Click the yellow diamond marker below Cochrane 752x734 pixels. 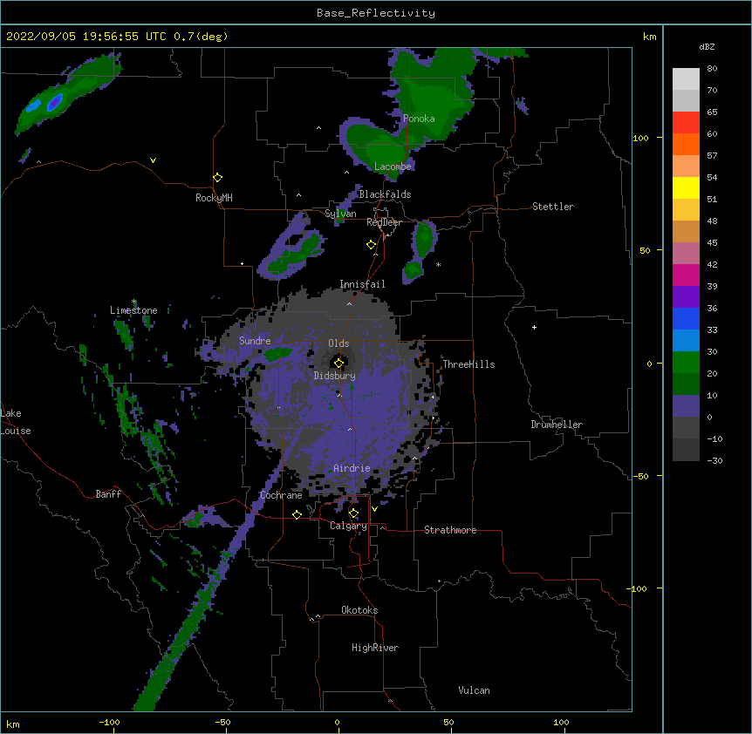pyautogui.click(x=297, y=514)
